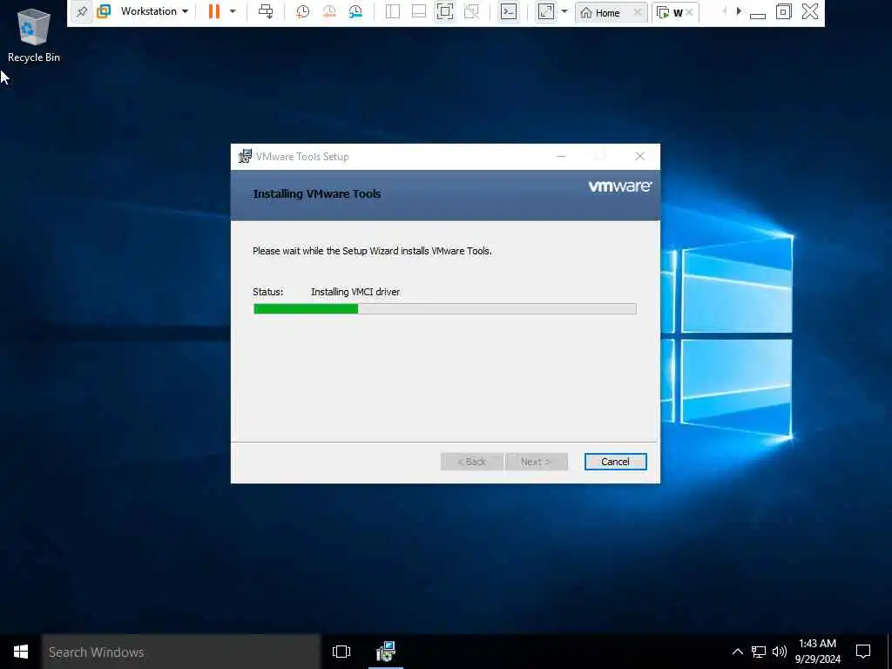Viewport: 892px width, 669px height.
Task: Open the Recycle Bin desktop icon
Action: click(34, 35)
